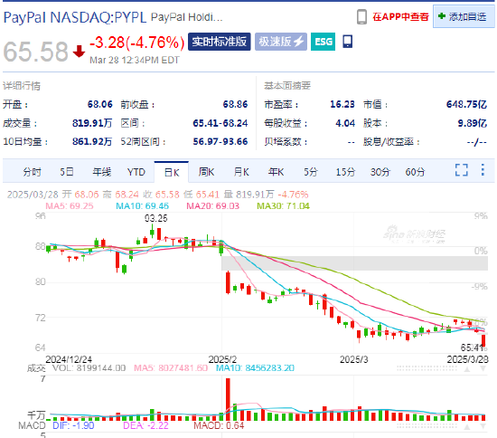This screenshot has width=497, height=438.
Task: Click the VOL: 8199144.00 label
Action: (x=89, y=368)
